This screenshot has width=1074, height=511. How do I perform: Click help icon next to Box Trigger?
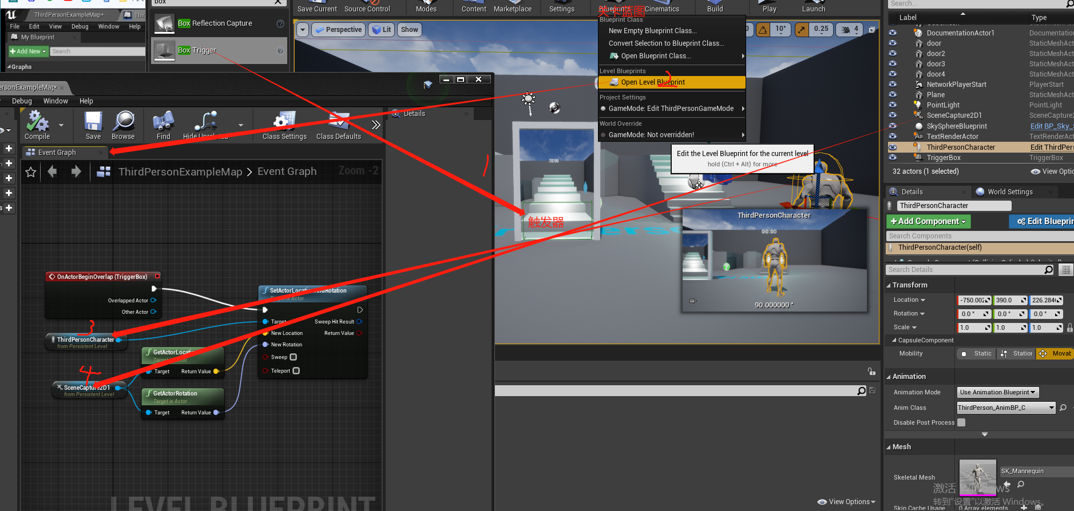(x=280, y=50)
